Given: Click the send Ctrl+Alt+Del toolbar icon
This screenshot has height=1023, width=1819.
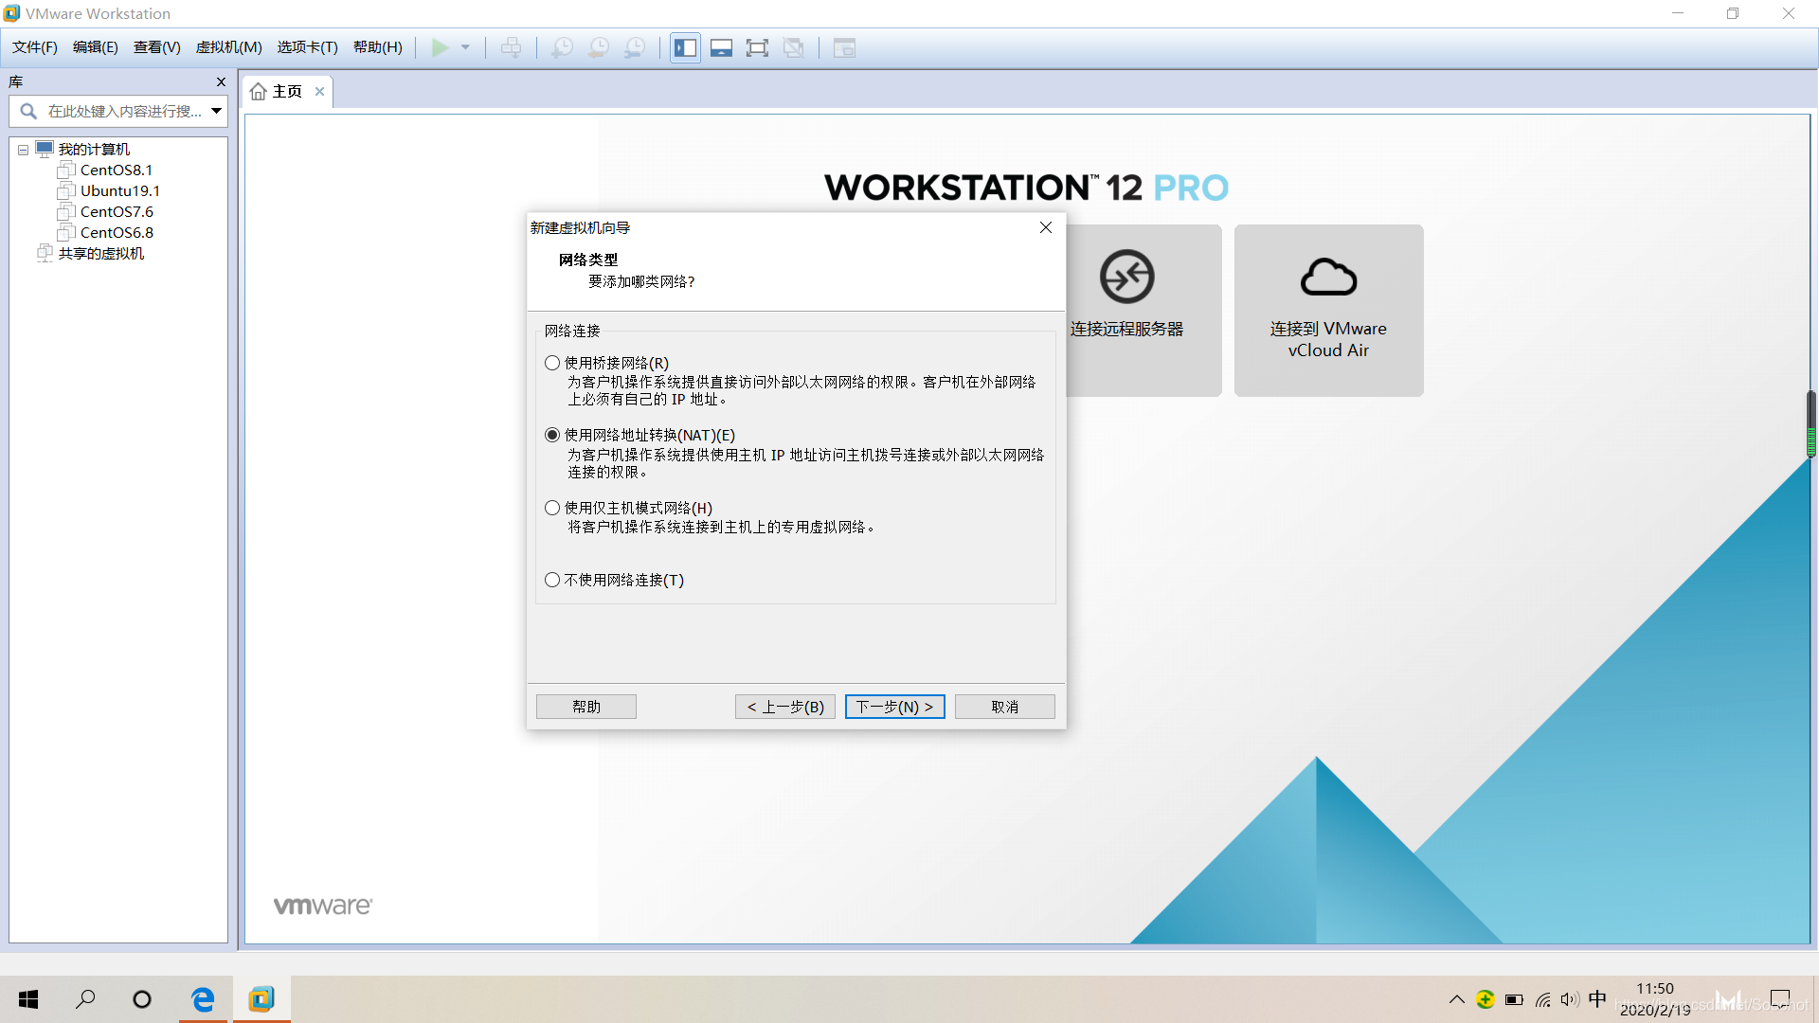Looking at the screenshot, I should pos(512,47).
